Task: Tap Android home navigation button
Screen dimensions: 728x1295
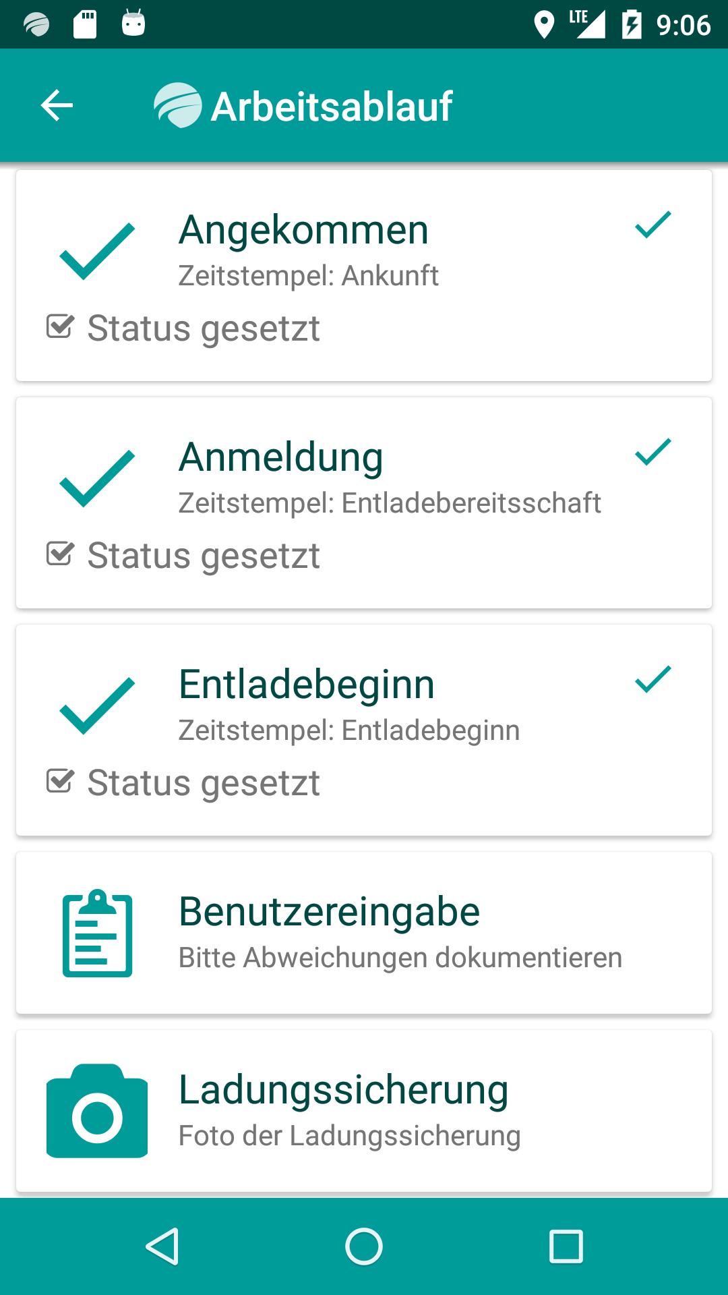Action: point(364,1246)
